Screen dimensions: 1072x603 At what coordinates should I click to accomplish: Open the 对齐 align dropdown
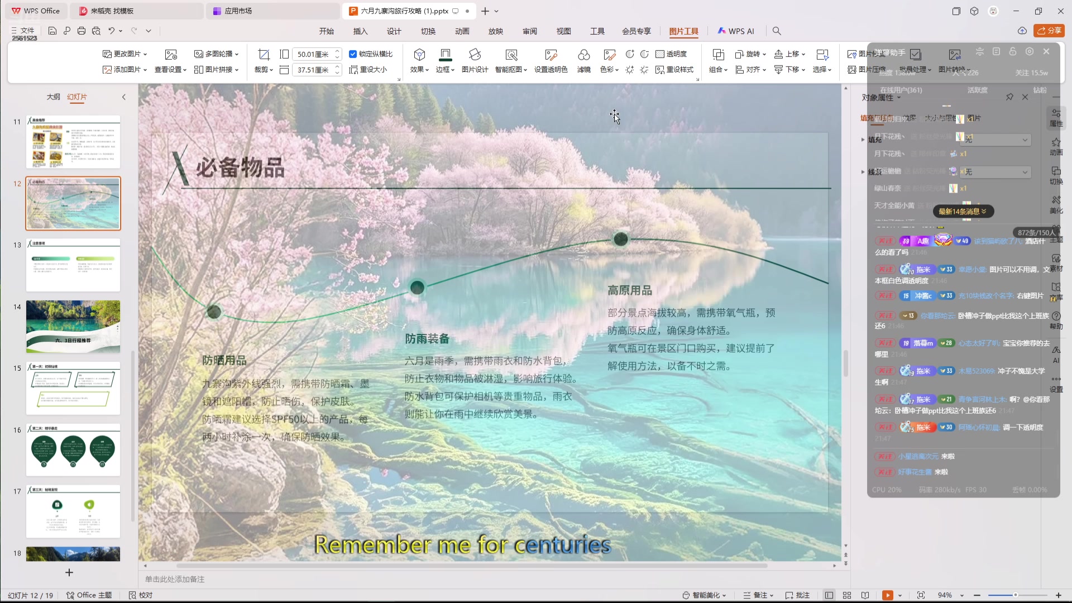coord(750,70)
